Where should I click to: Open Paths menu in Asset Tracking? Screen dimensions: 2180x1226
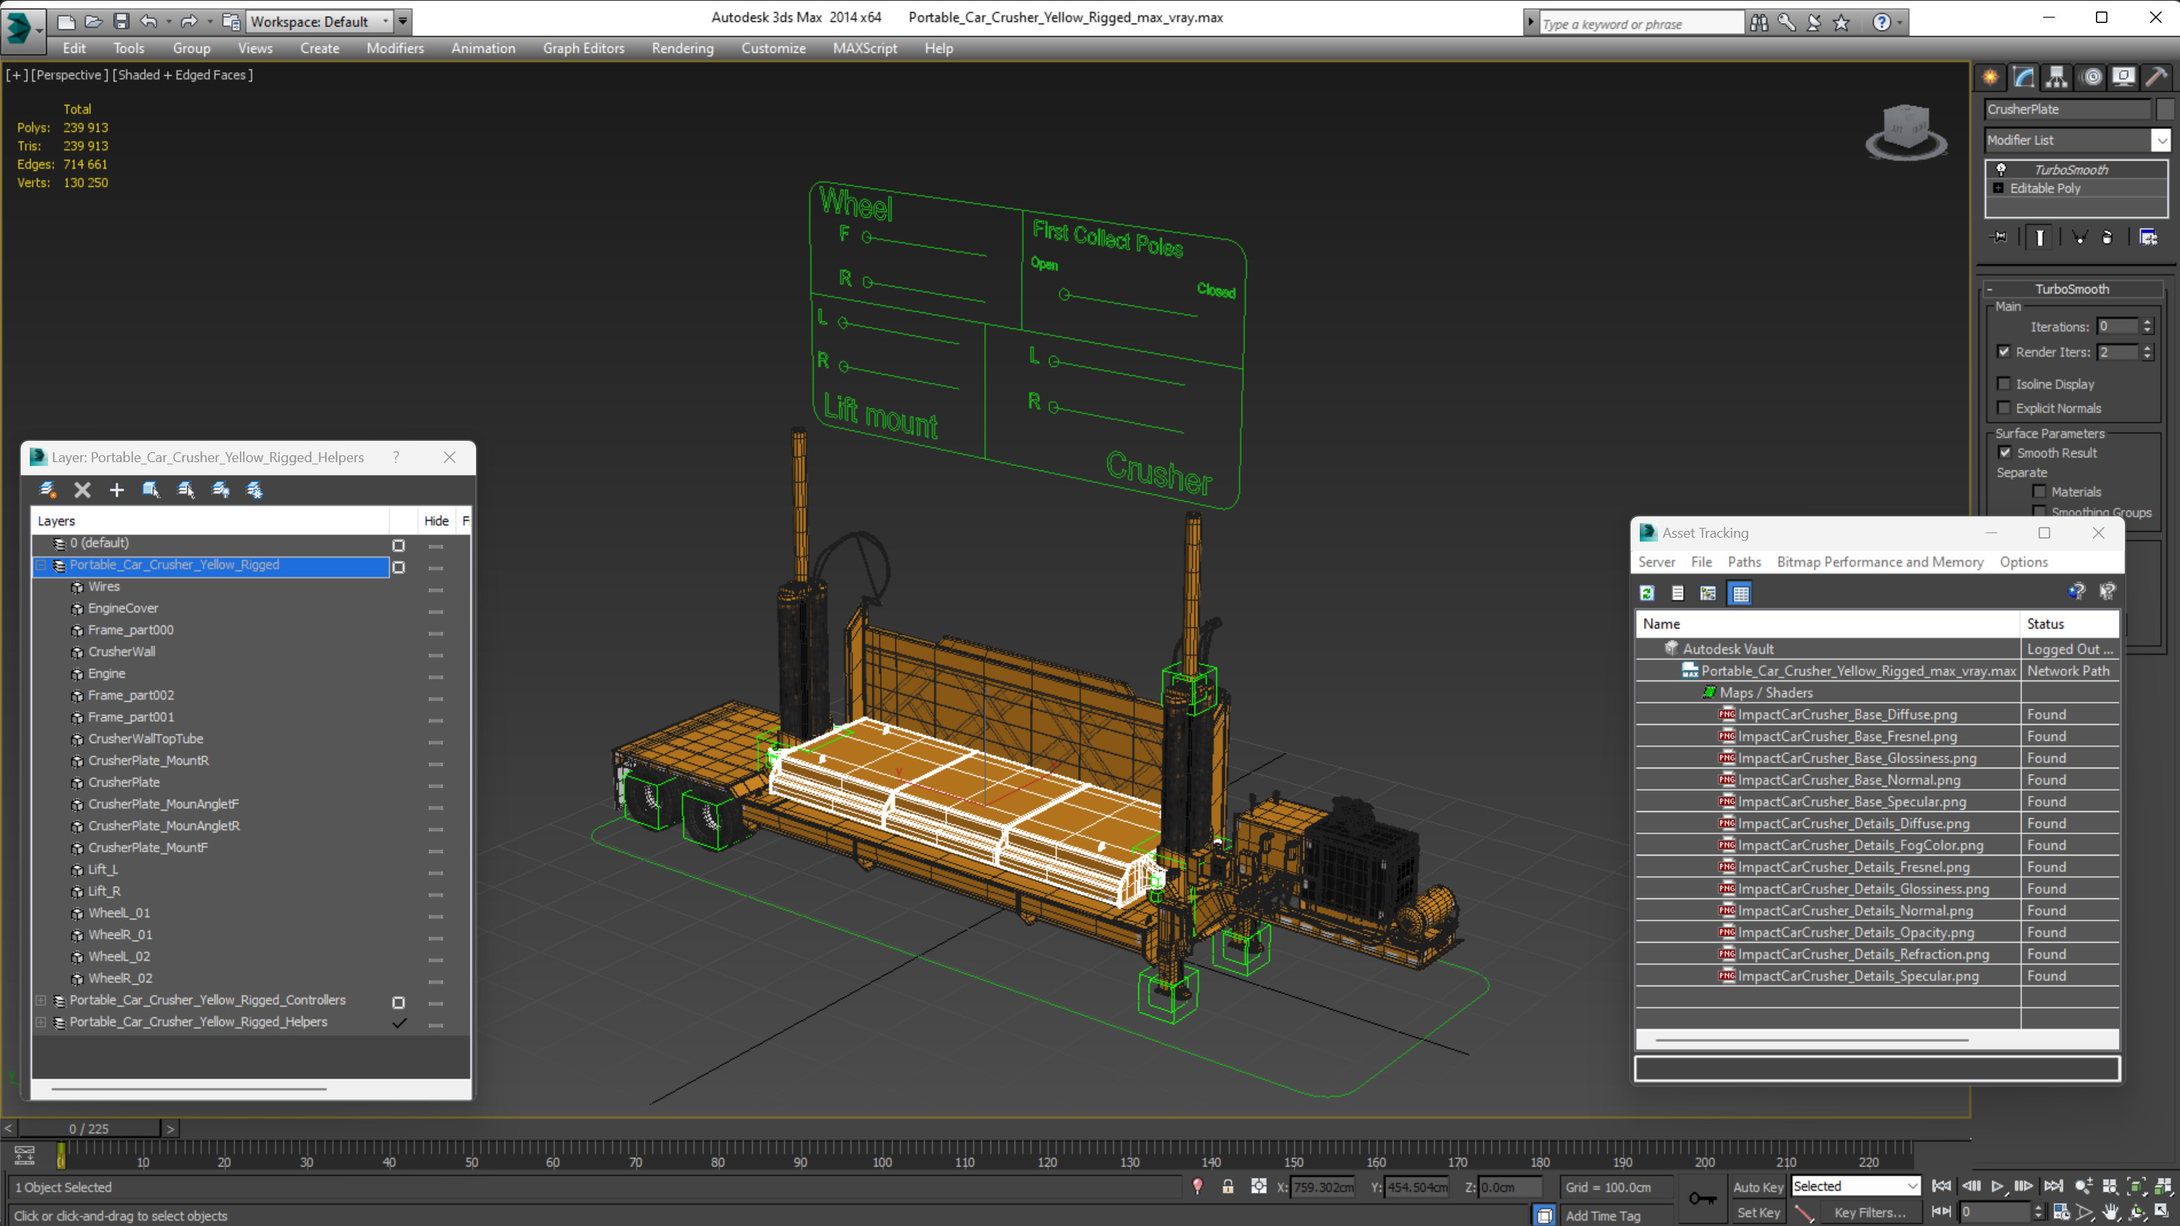(1744, 561)
